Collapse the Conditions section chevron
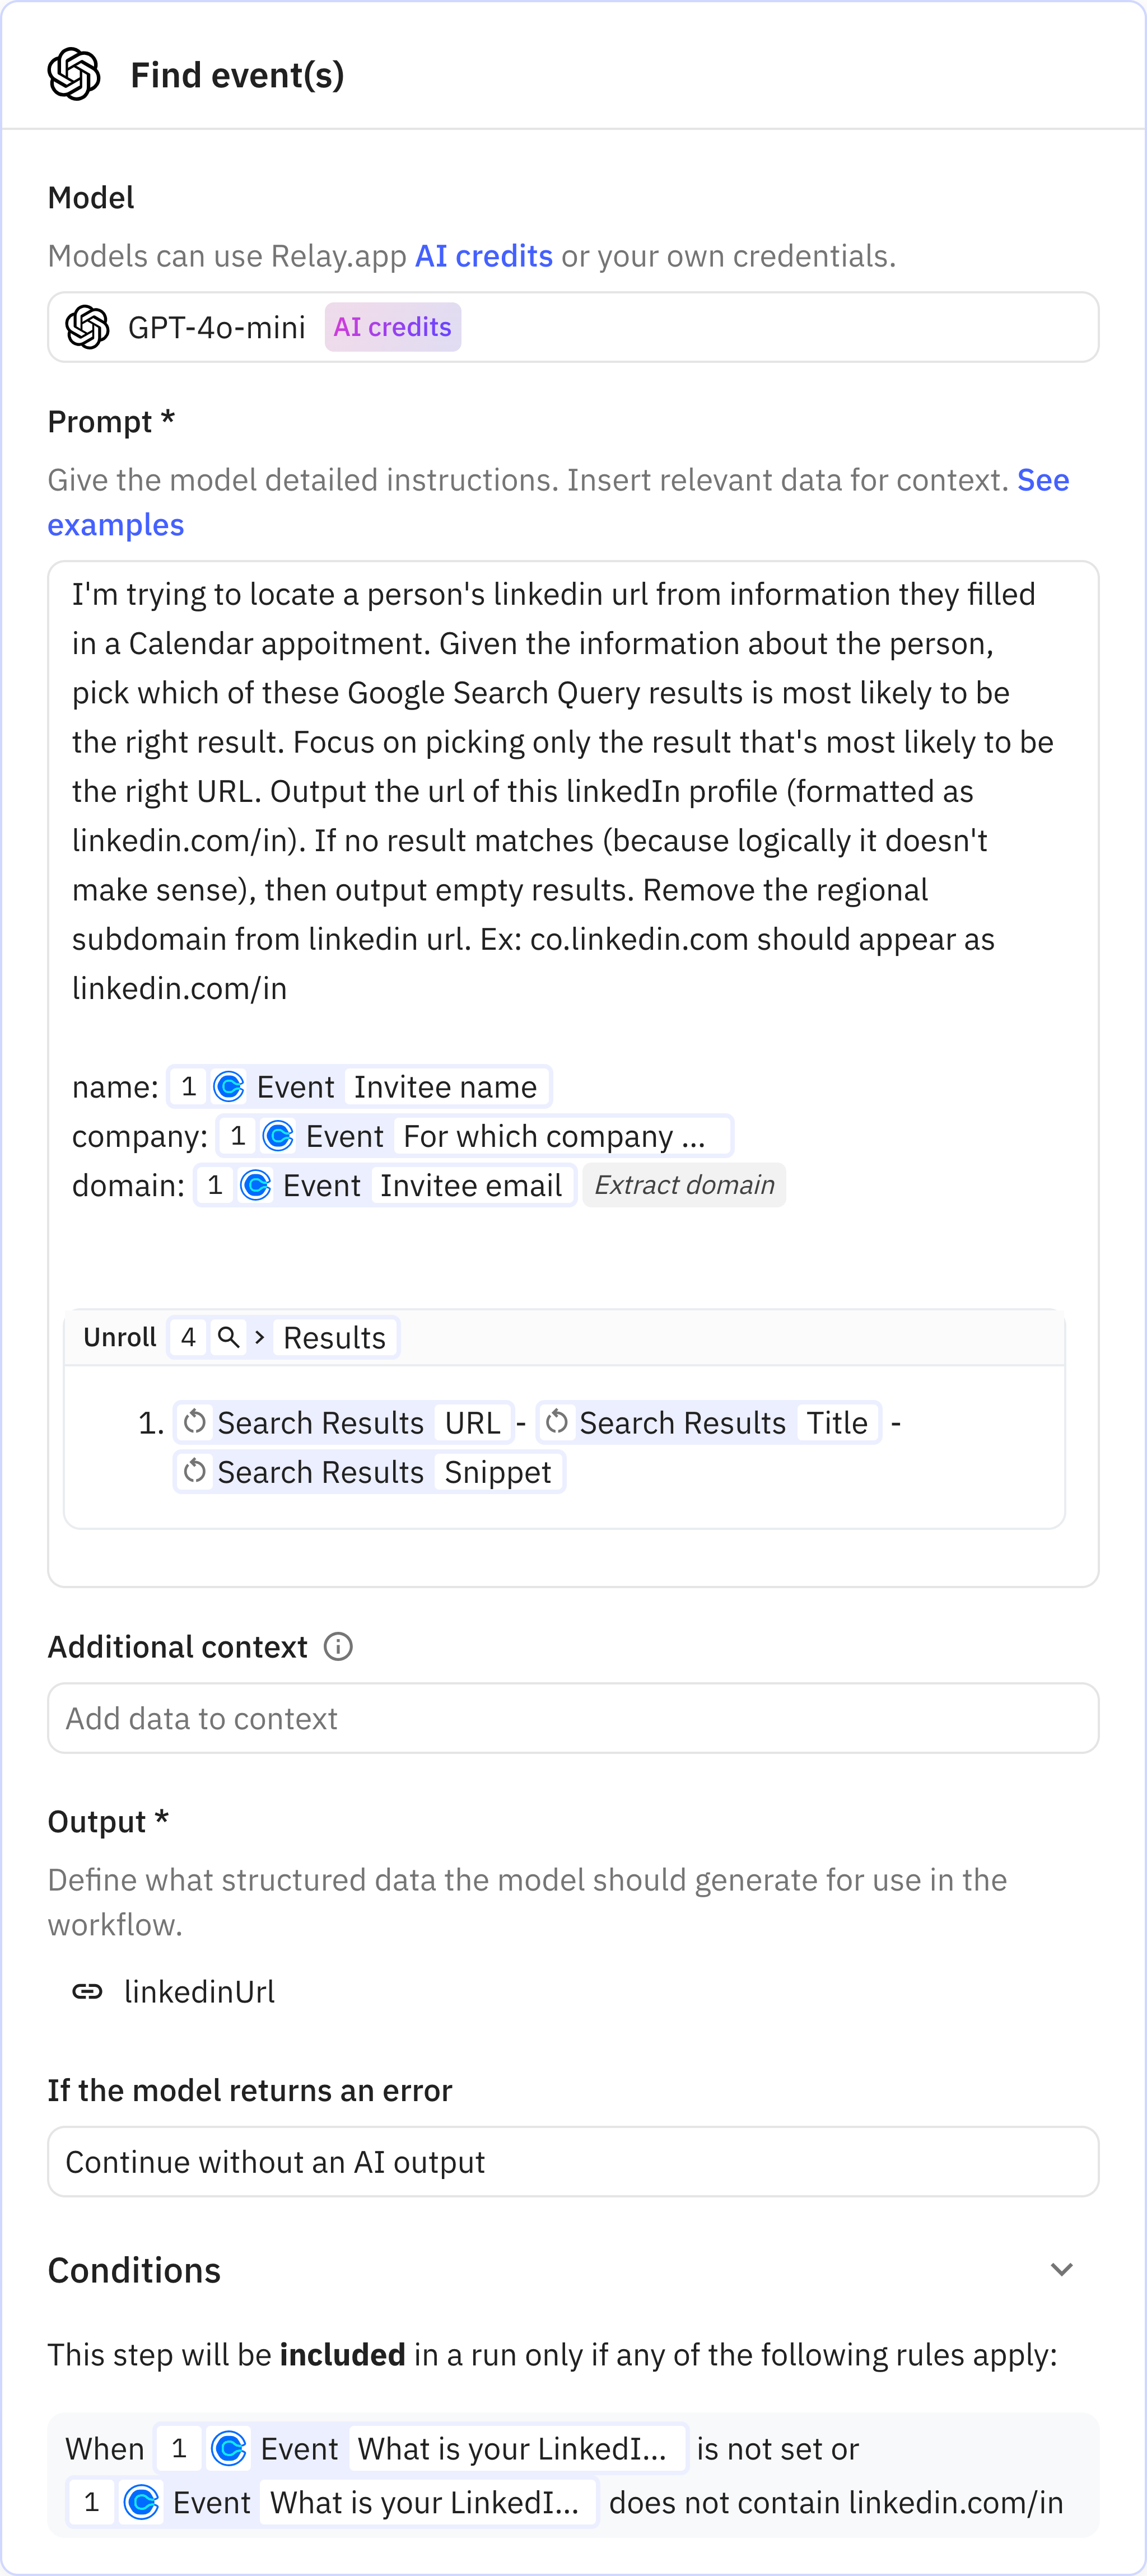 click(1061, 2269)
